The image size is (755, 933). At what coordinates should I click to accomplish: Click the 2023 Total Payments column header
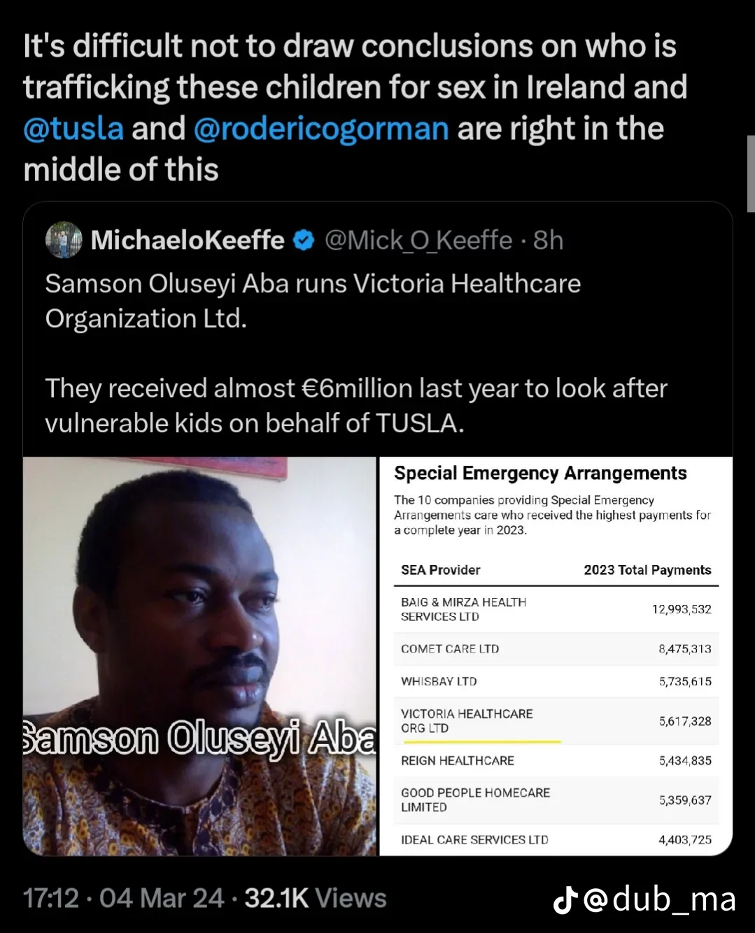(x=647, y=570)
